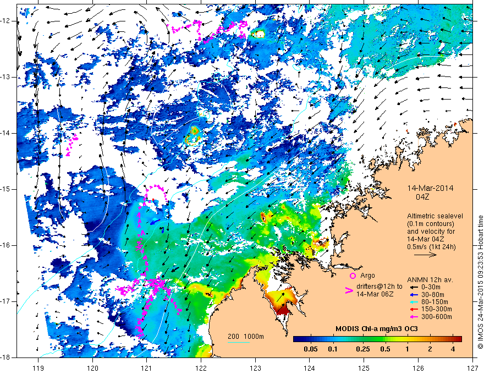Click the Altimetric sealevel text
This screenshot has height=374, width=484.
[435, 216]
